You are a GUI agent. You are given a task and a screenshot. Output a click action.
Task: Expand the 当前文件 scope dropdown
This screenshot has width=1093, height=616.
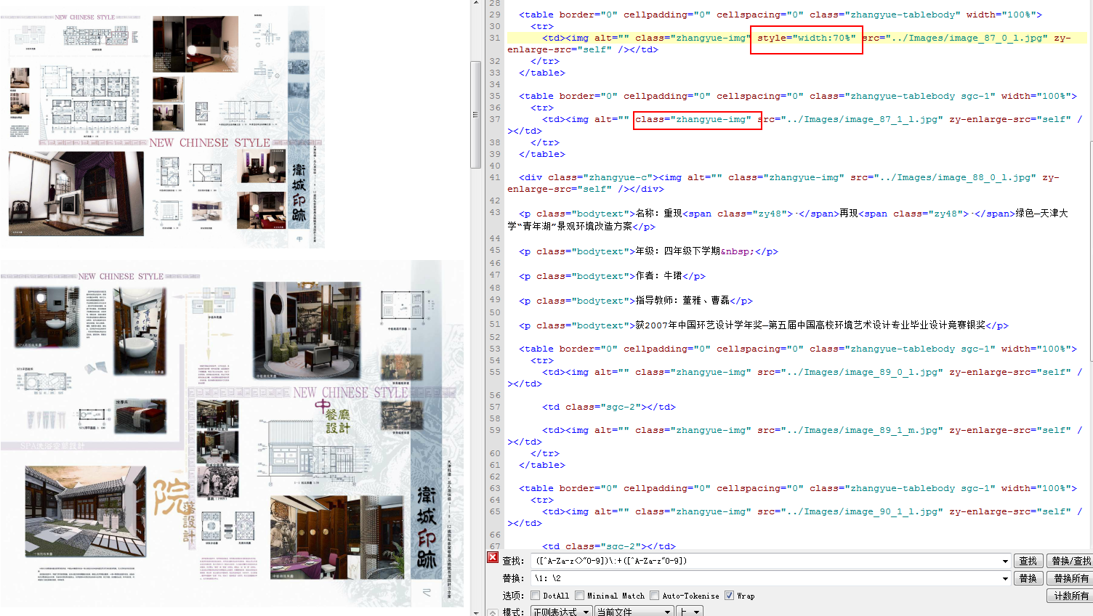pyautogui.click(x=667, y=612)
